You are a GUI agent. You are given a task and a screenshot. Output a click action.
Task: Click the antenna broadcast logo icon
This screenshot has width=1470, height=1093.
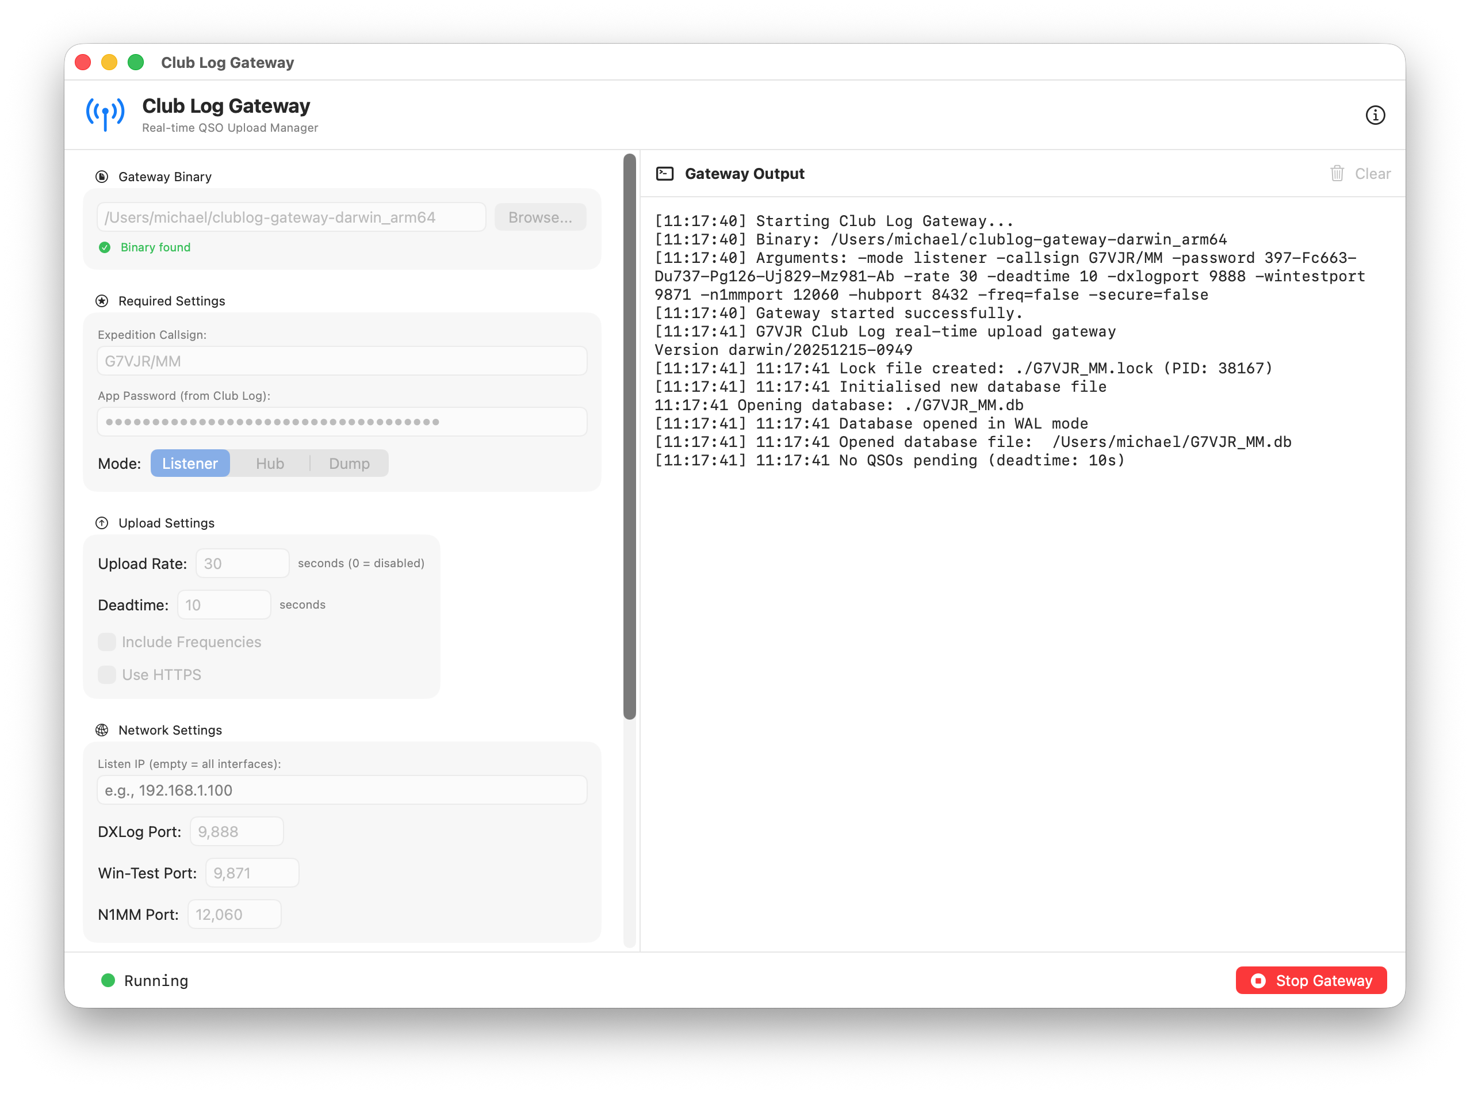point(105,114)
